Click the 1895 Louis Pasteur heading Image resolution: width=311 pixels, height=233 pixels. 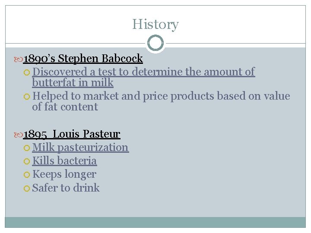pos(72,134)
